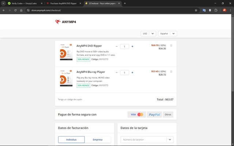Open the USD currency dropdown
The width and height of the screenshot is (234, 146).
point(148,34)
